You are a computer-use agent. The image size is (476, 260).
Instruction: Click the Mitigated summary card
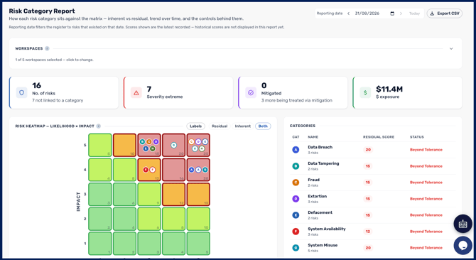click(x=293, y=93)
